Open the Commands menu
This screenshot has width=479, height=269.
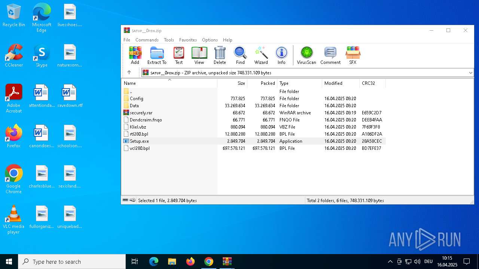tap(147, 40)
